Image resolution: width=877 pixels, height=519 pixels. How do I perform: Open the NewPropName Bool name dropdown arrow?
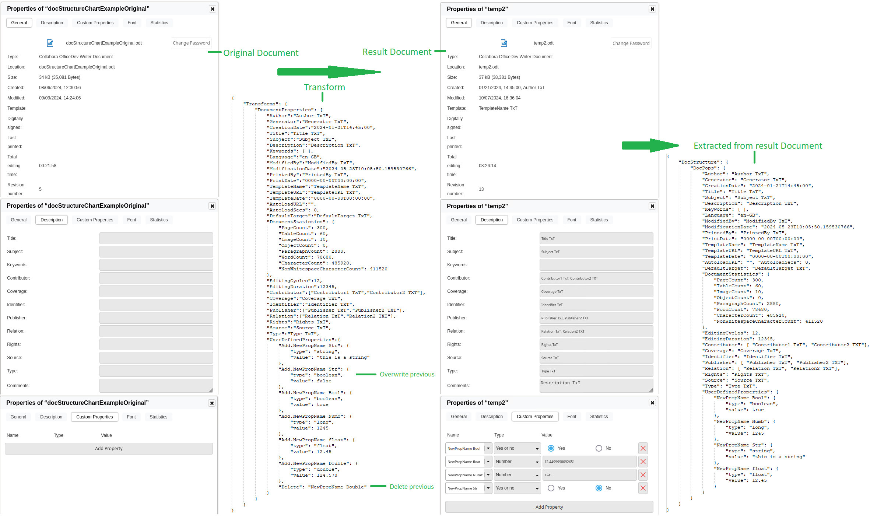pos(488,448)
